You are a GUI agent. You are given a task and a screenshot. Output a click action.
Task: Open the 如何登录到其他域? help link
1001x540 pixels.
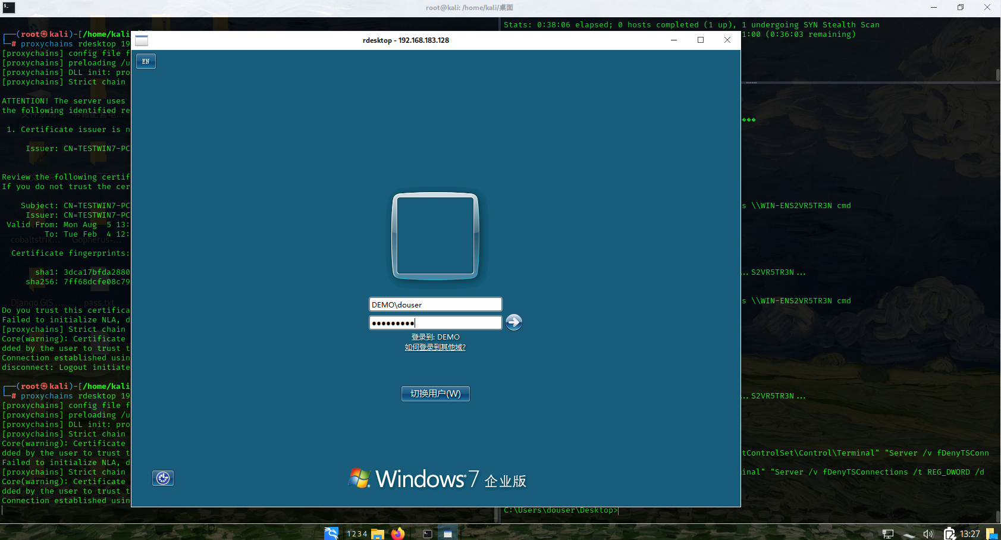pos(435,347)
